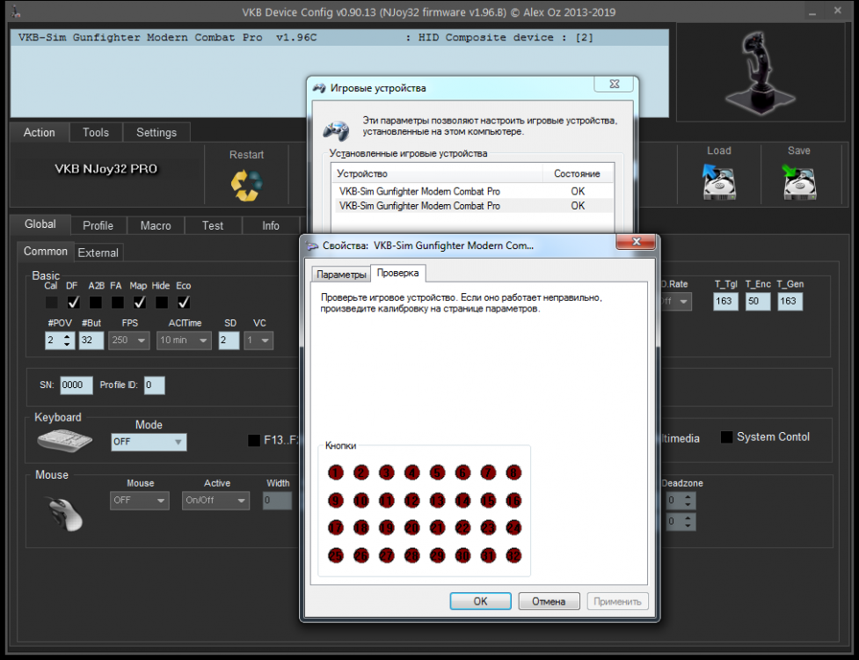
Task: Click the joystick image in top-right panel
Action: pos(759,64)
